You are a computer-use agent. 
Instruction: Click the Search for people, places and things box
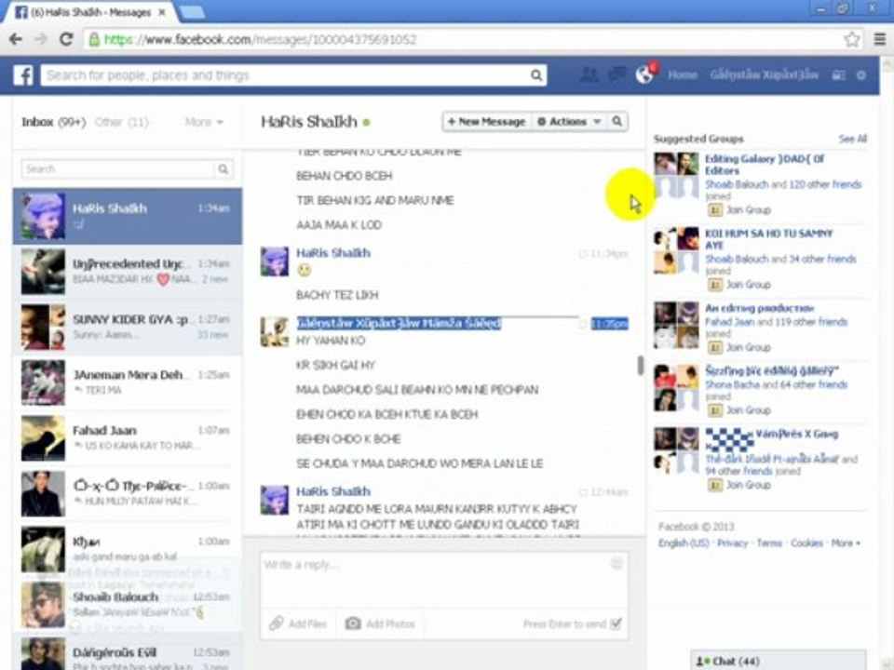pos(285,75)
